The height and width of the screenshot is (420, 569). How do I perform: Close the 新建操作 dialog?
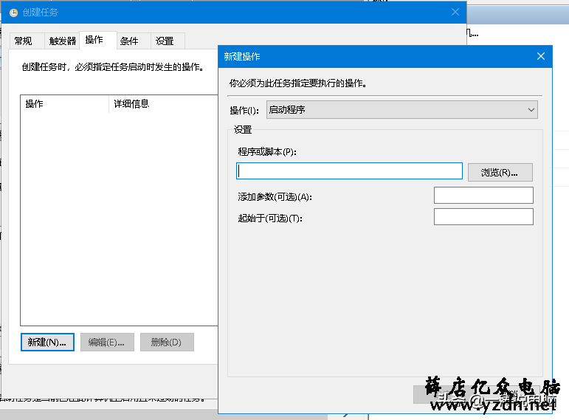tap(541, 56)
